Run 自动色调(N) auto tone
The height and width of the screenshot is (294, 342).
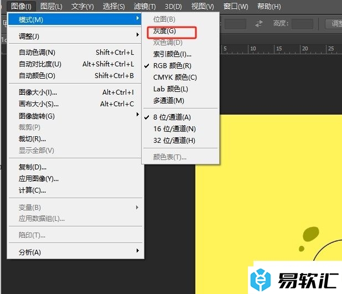pos(75,53)
